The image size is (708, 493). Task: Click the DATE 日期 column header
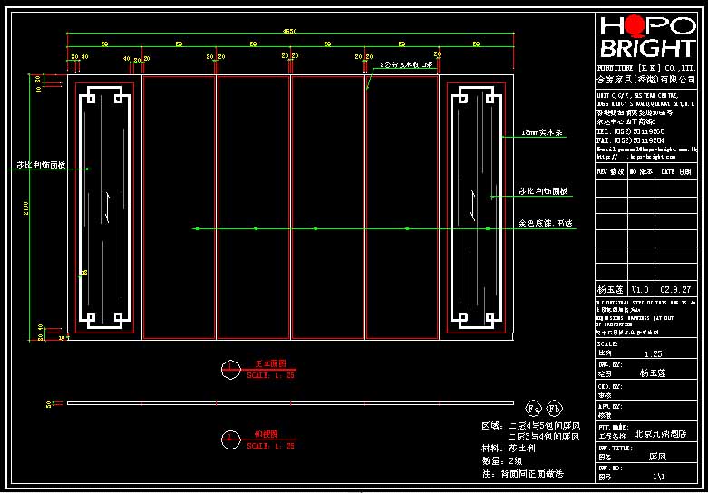676,172
